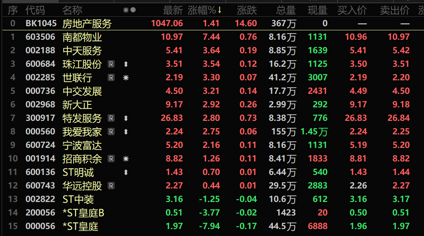Screen dimensions: 424x236
Task: Sort by the 现量 column header
Action: (318, 10)
